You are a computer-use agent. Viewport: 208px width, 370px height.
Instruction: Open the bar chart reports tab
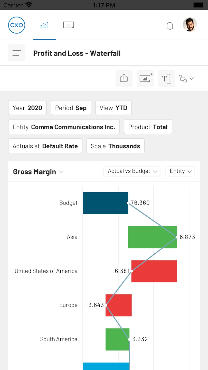pyautogui.click(x=44, y=25)
